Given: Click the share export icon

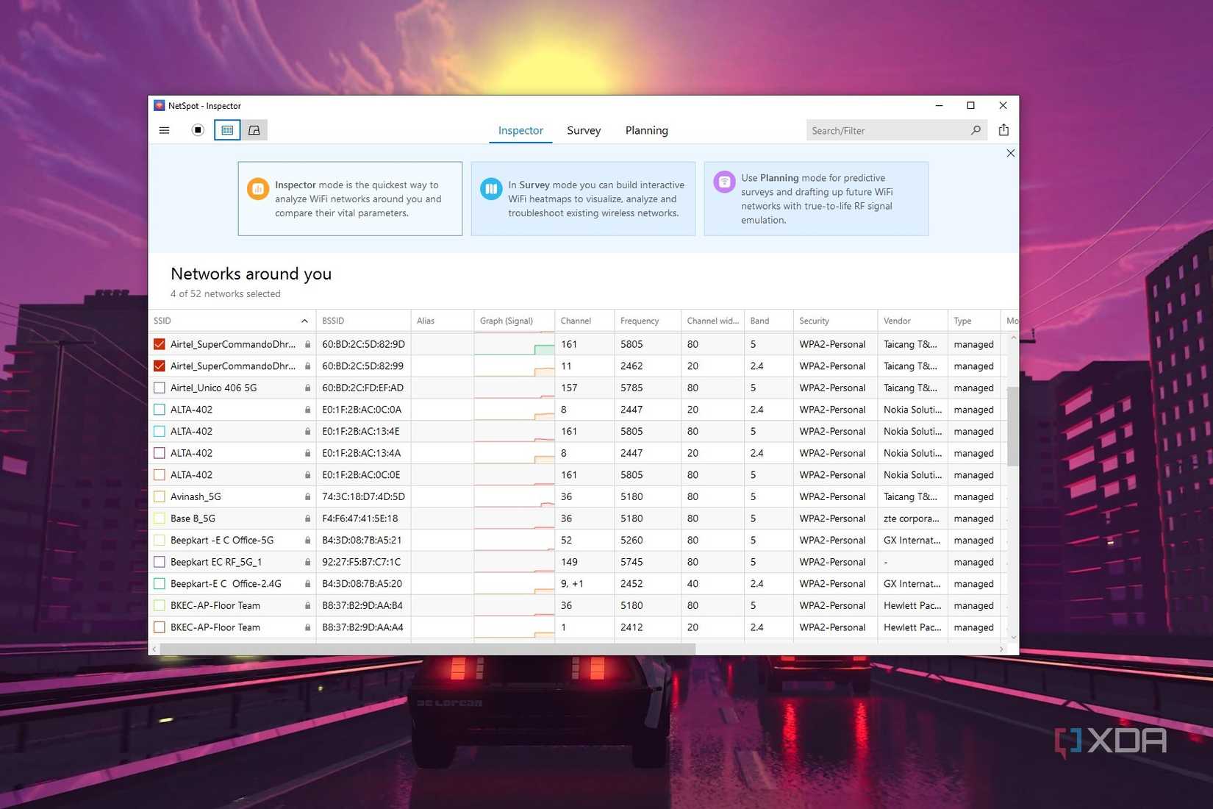Looking at the screenshot, I should [1003, 130].
